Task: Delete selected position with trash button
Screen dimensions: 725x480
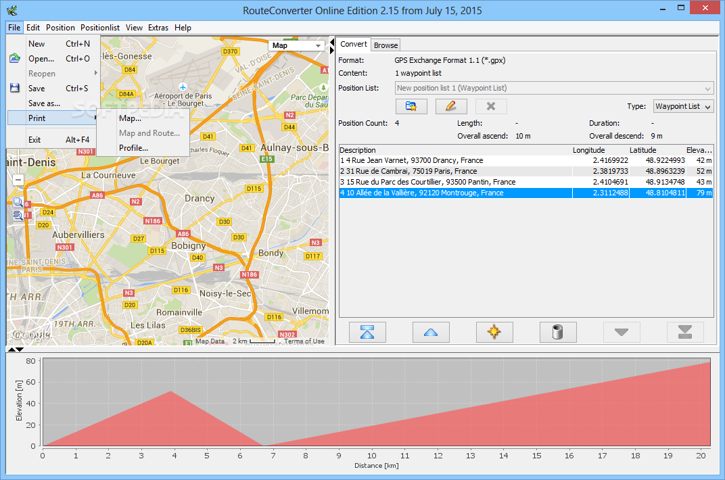Action: (x=558, y=332)
